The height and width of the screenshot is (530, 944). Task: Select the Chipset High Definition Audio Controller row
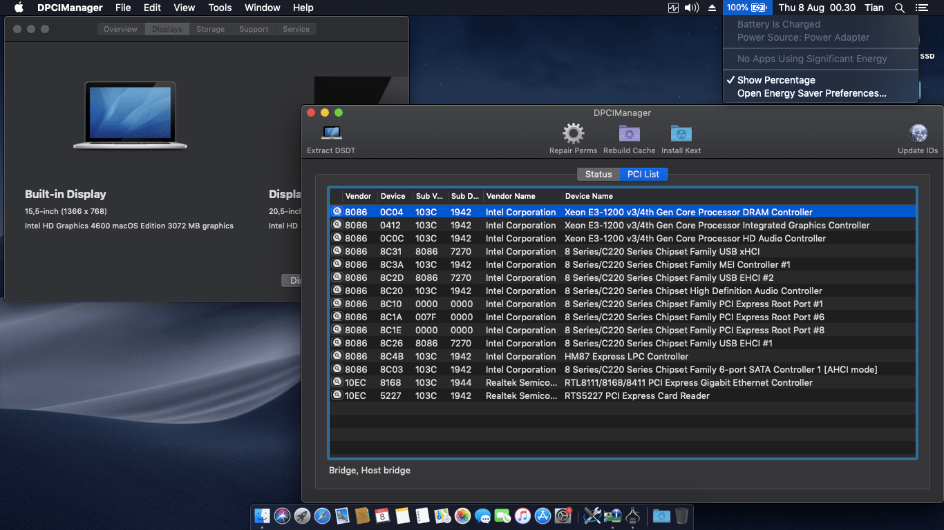623,291
